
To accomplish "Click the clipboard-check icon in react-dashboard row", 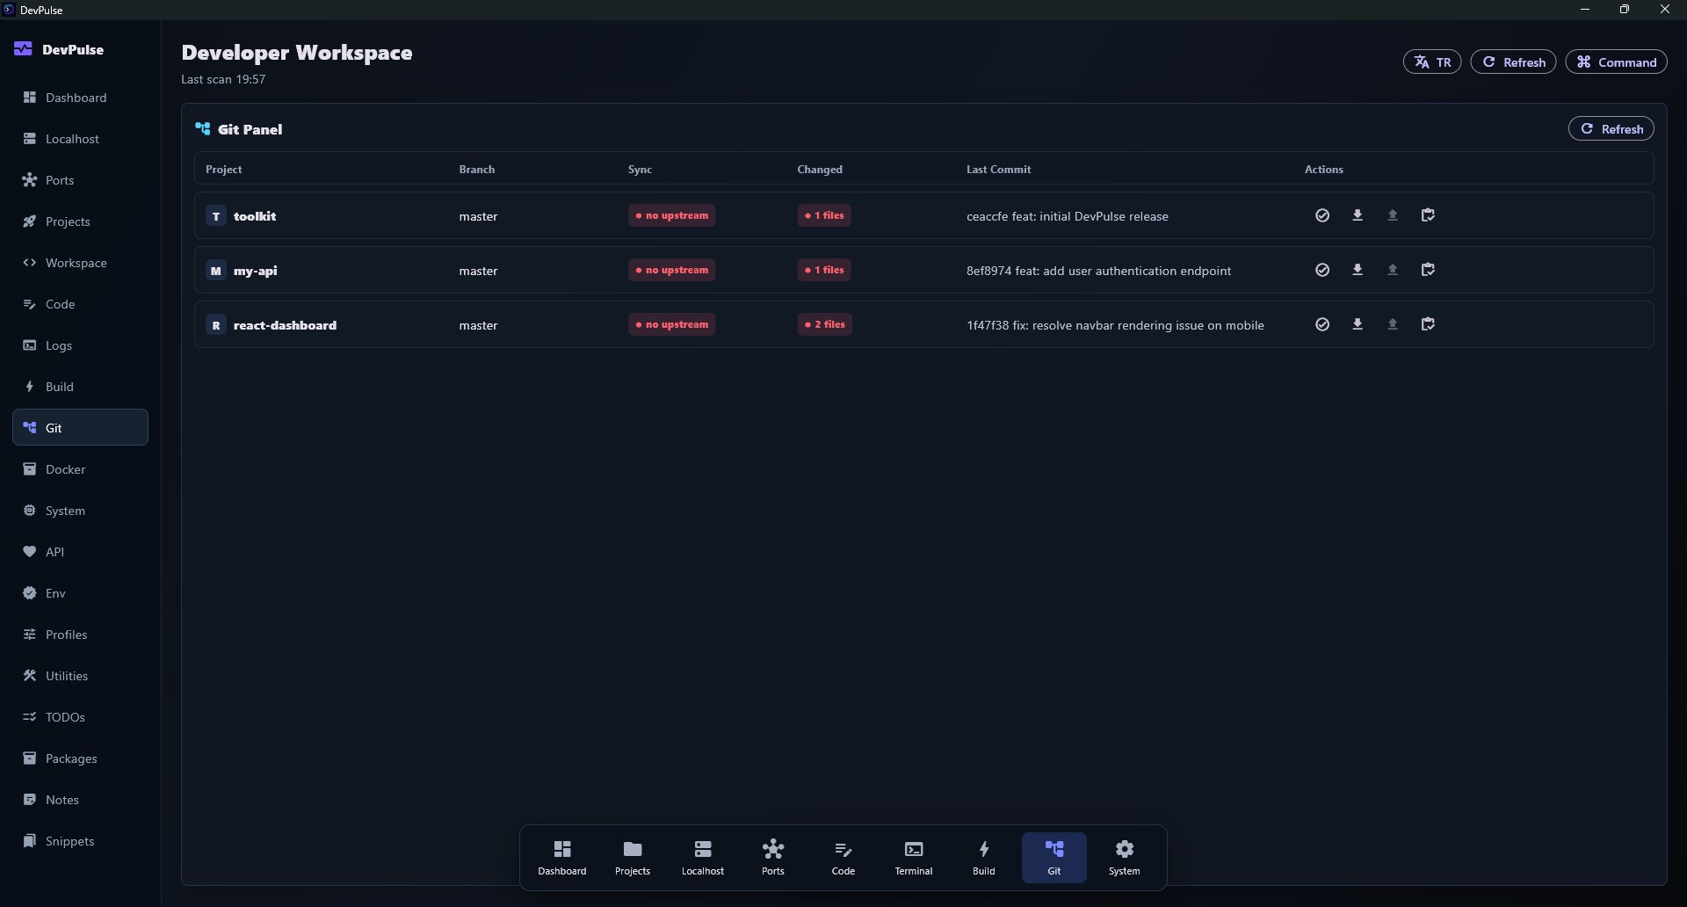I will (x=1429, y=324).
